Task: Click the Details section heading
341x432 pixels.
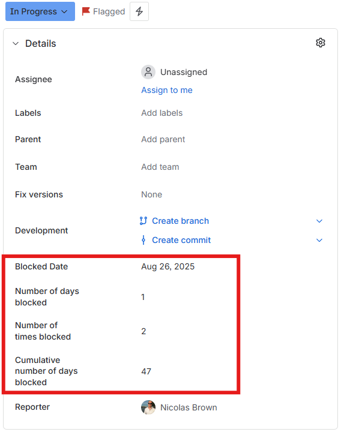Action: [40, 44]
